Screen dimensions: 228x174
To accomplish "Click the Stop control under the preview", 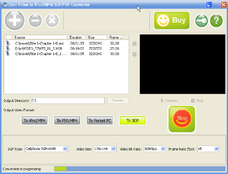I will (197, 101).
